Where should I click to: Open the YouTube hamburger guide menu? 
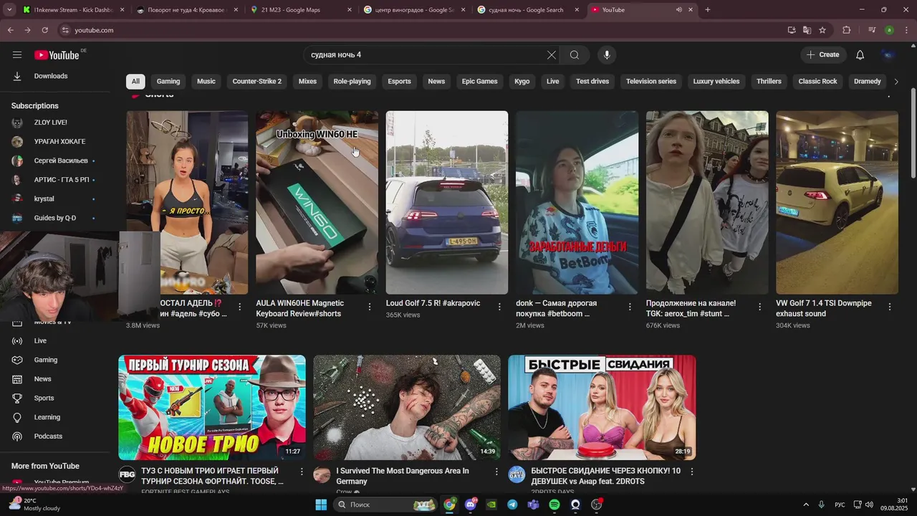(17, 55)
